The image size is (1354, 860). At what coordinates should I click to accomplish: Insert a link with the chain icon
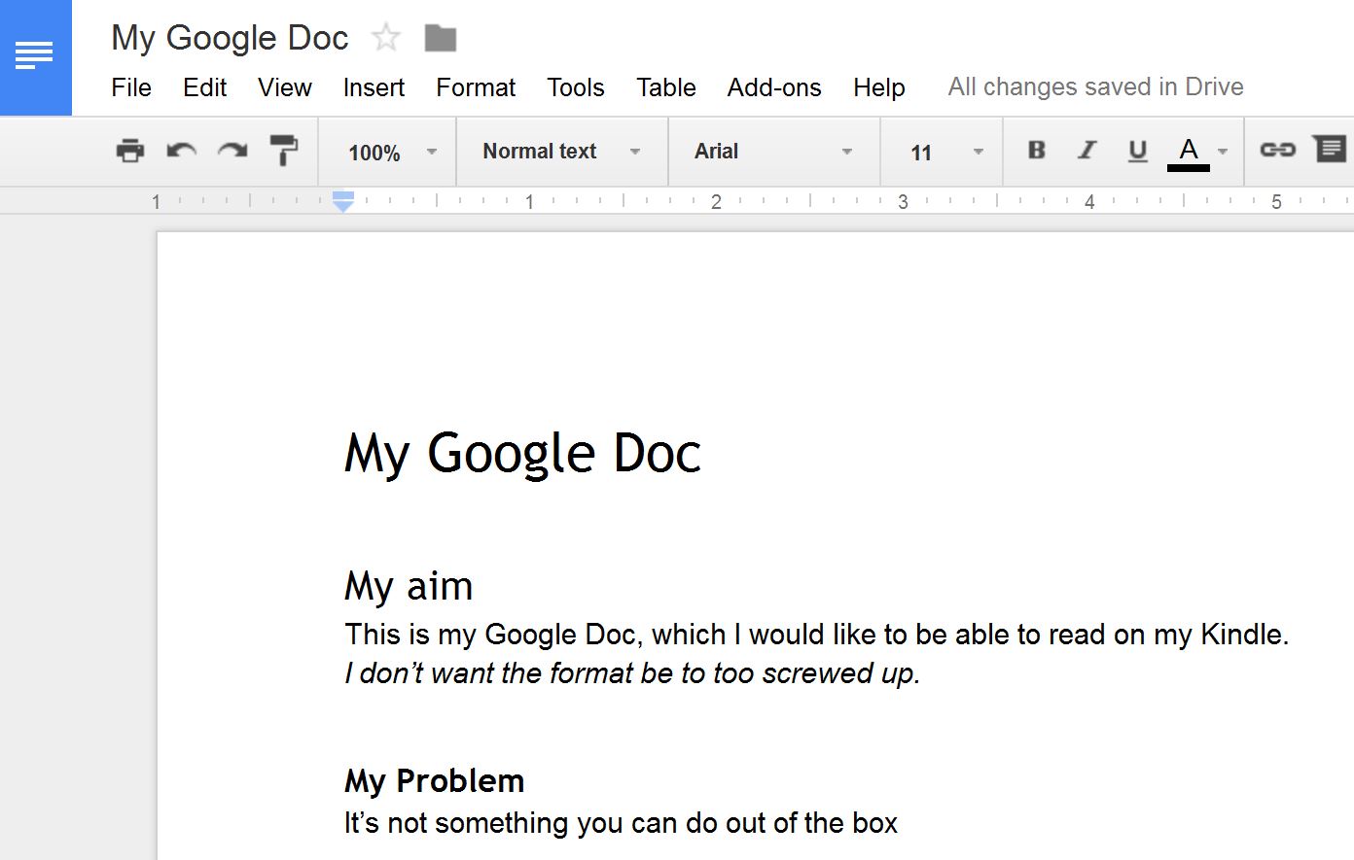1277,150
